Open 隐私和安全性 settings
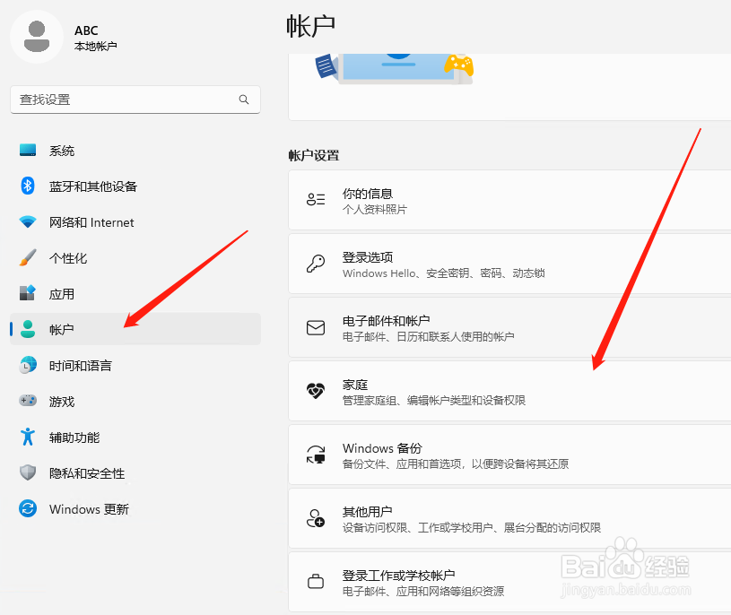Screen dimensions: 731x615 tap(135, 473)
